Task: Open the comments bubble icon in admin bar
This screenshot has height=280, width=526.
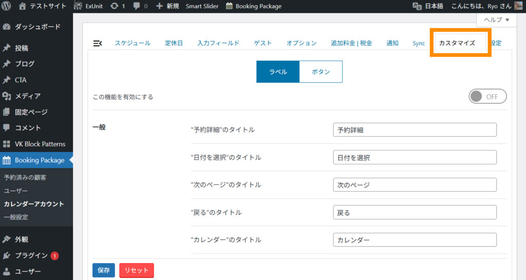Action: click(136, 6)
